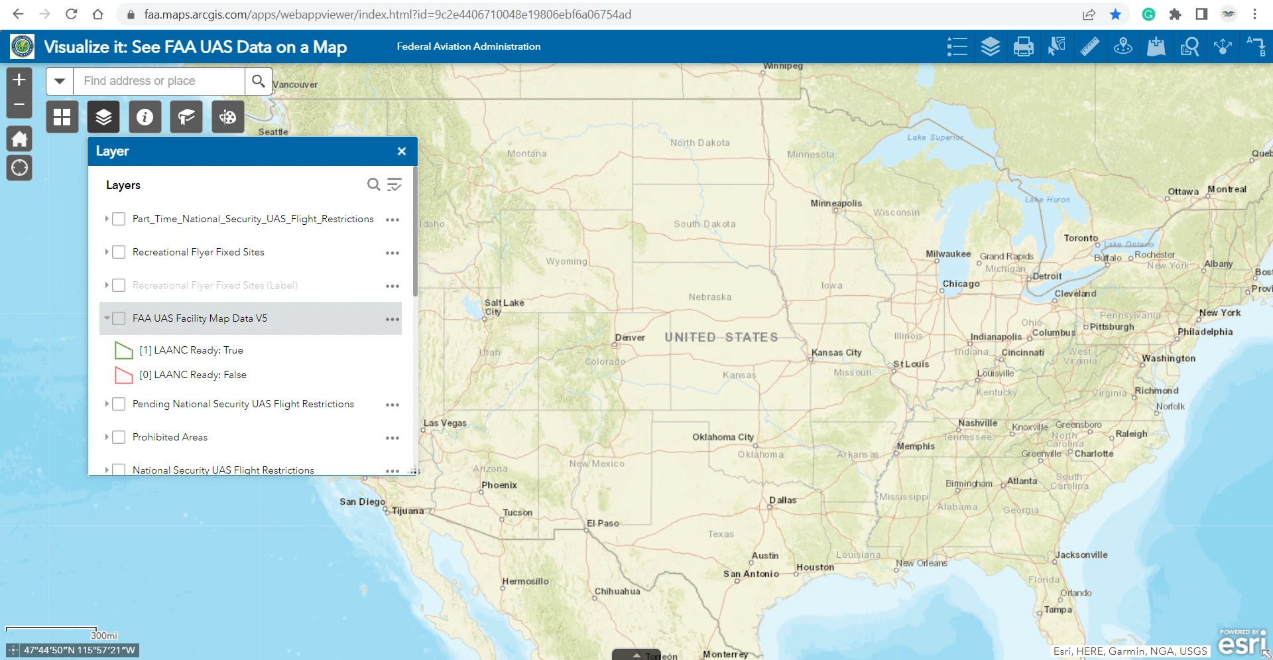Find my current location on map

pos(19,168)
